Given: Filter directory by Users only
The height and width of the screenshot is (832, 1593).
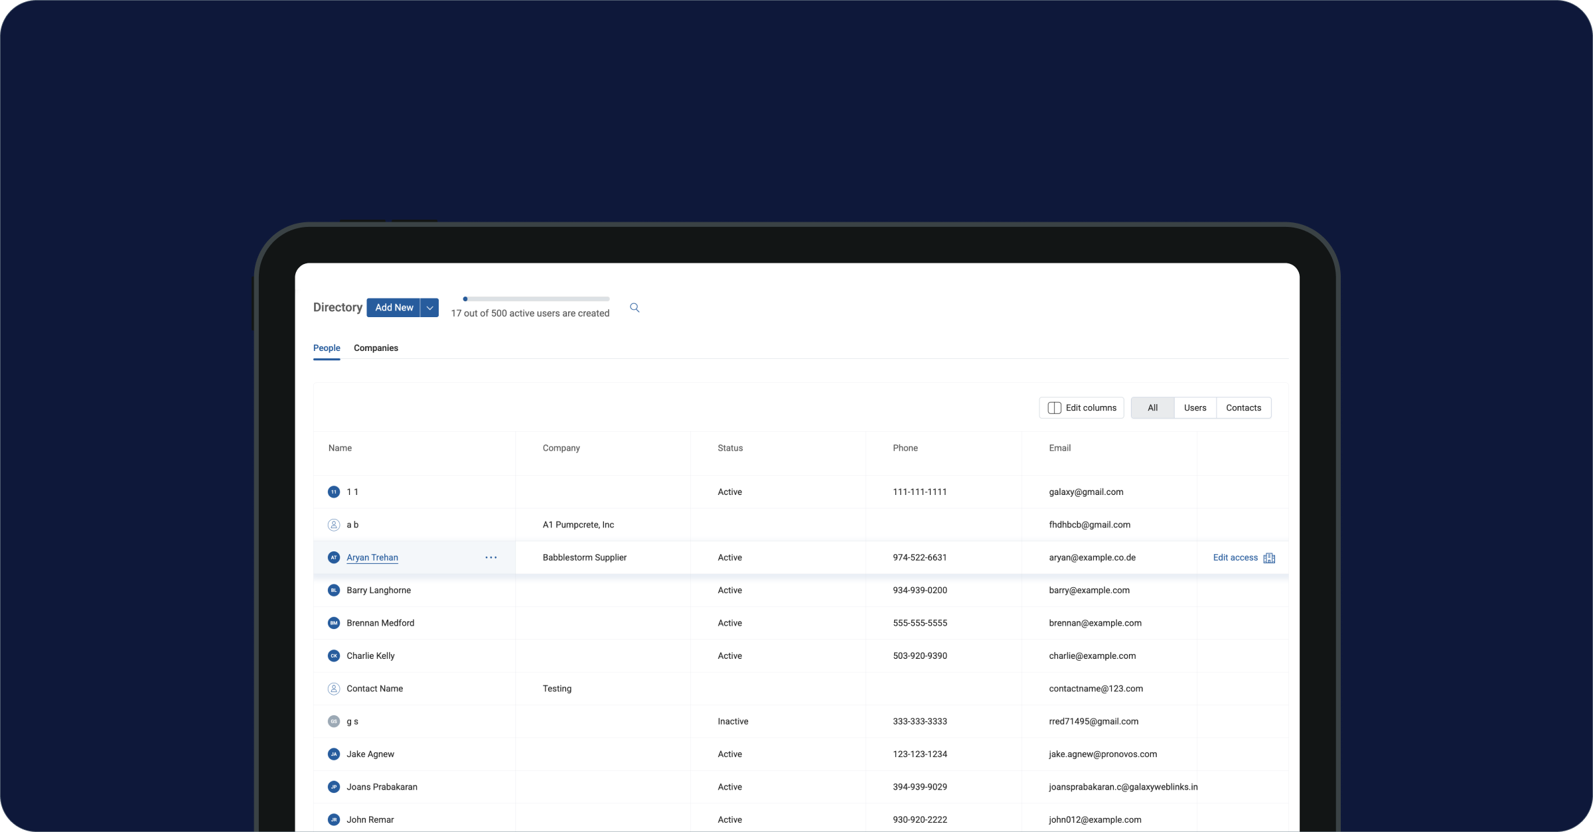Looking at the screenshot, I should pyautogui.click(x=1195, y=407).
